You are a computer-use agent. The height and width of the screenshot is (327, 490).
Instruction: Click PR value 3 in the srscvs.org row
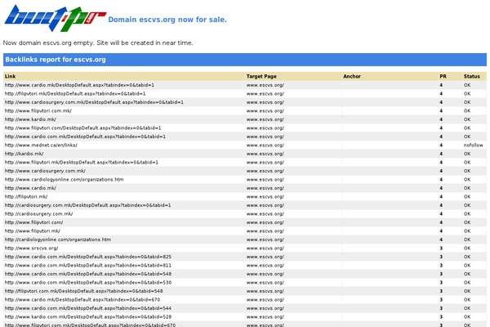pyautogui.click(x=441, y=249)
